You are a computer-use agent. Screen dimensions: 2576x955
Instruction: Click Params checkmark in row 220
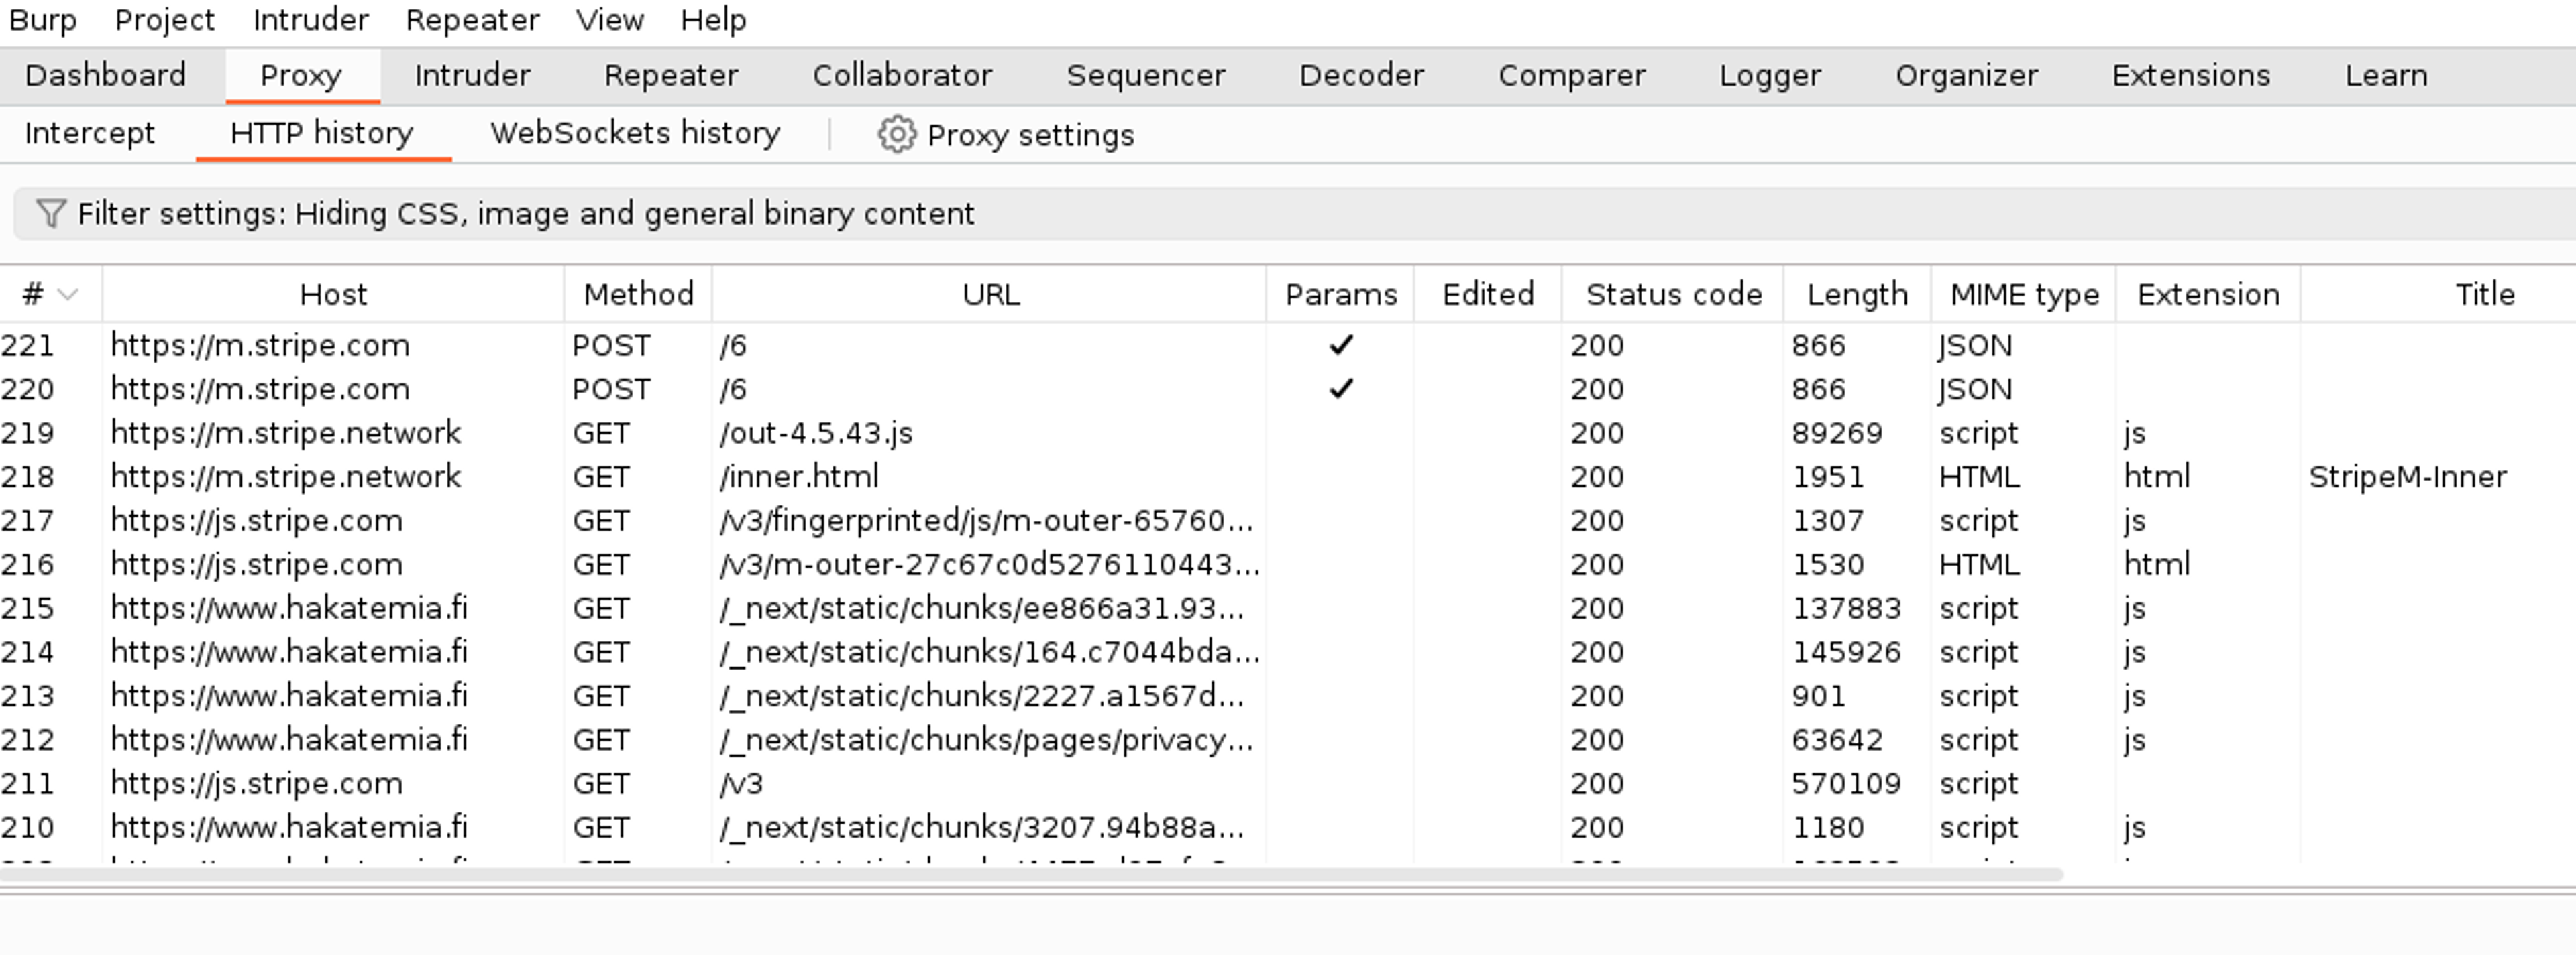[1340, 389]
